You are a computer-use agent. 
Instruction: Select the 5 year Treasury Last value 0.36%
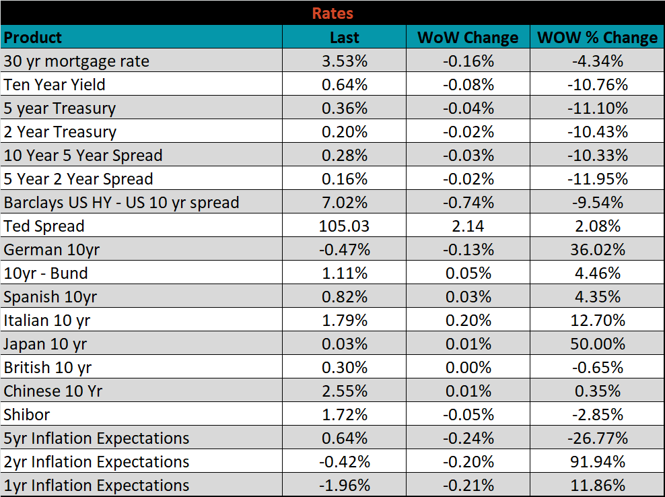(344, 108)
